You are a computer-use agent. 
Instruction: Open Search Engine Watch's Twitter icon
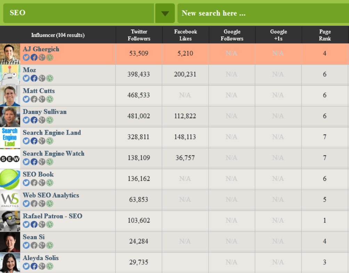(26, 162)
